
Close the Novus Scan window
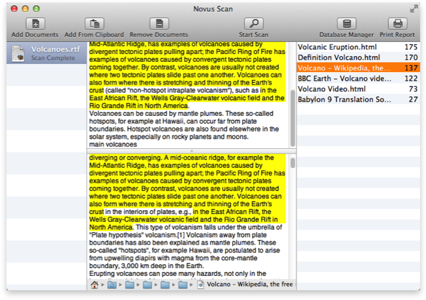[x=14, y=8]
